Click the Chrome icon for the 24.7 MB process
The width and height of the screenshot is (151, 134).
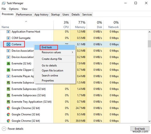pos(8,108)
